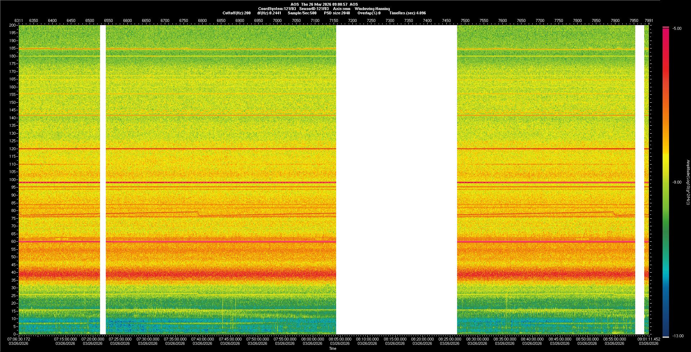Click the narrow white gap near 07:22
The height and width of the screenshot is (352, 691).
coord(103,180)
